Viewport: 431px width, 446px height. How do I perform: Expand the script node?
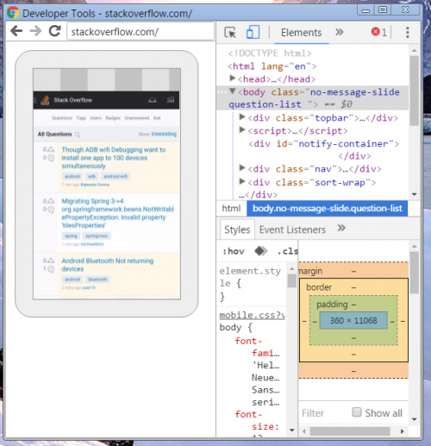[242, 130]
